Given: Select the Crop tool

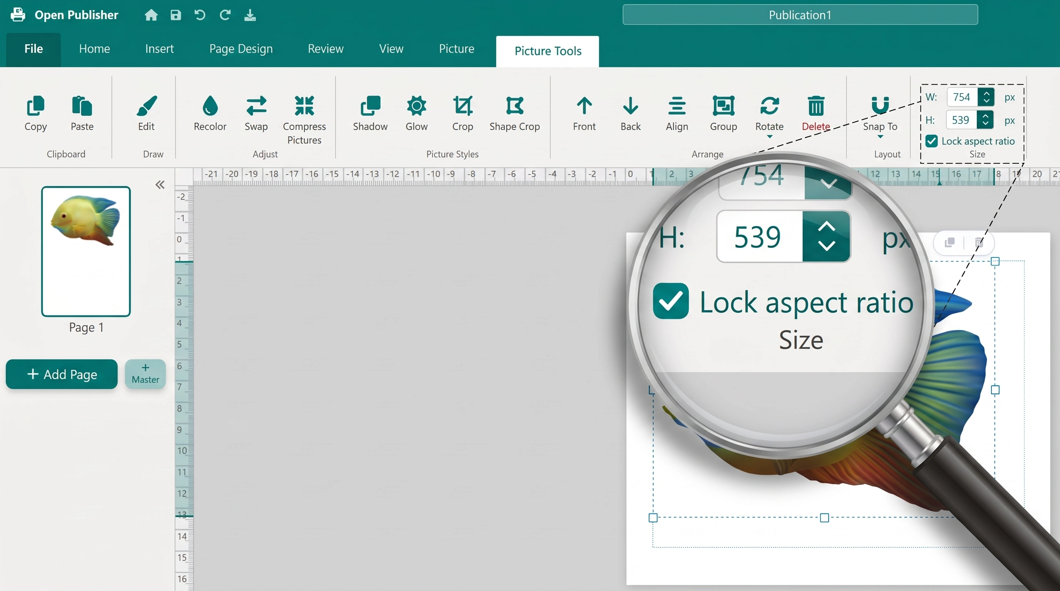Looking at the screenshot, I should [463, 114].
